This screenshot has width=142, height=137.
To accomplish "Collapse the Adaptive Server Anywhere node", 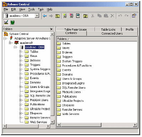I will (x=5, y=38).
